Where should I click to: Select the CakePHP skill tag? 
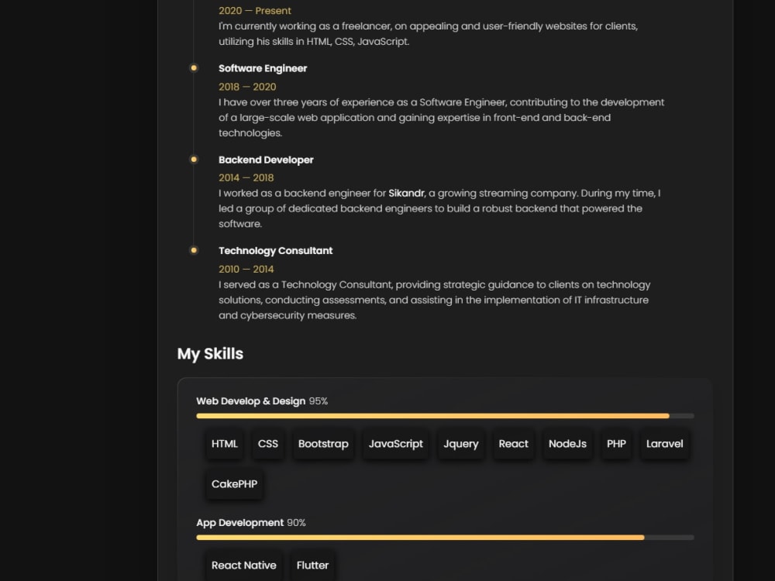(x=234, y=484)
